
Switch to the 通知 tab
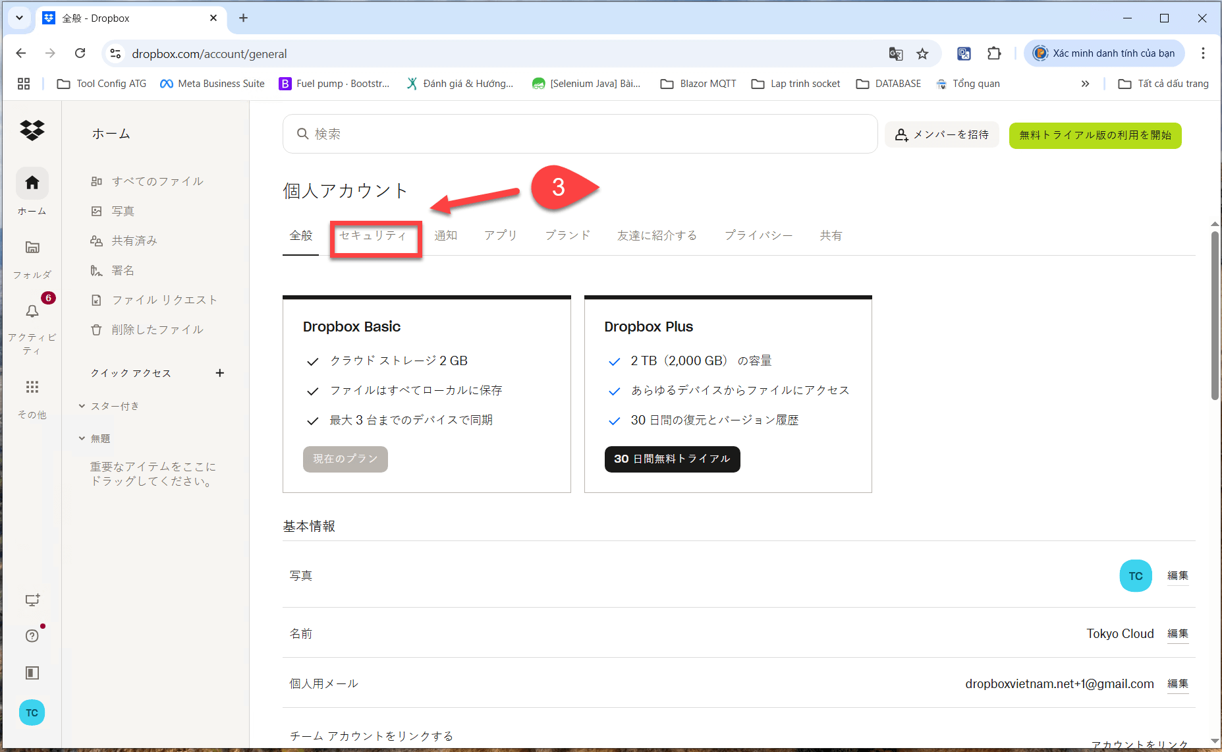[446, 235]
